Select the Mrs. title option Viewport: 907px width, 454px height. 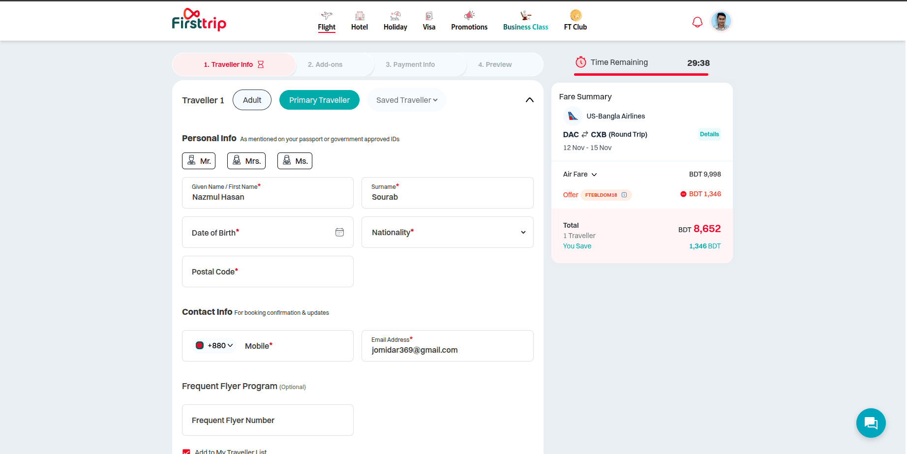[x=246, y=161]
